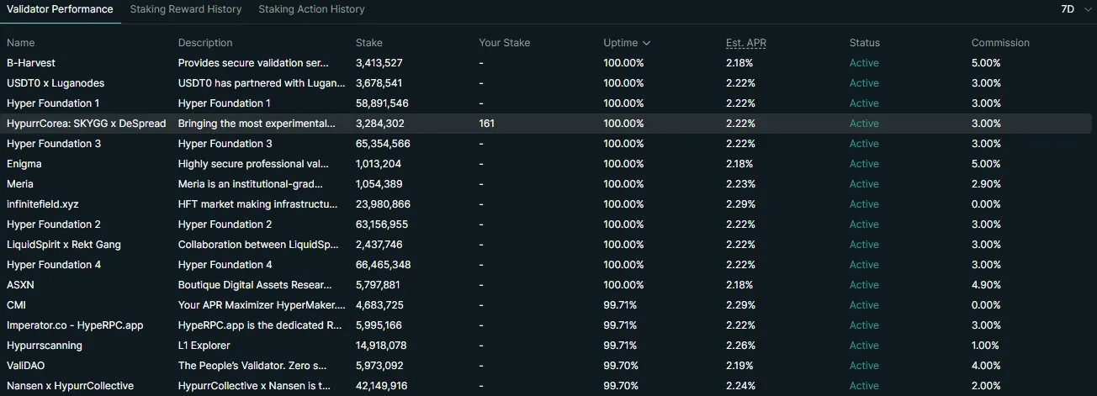Screen dimensions: 1097x396
Task: Select the B-Harvest validator row
Action: tap(31, 63)
